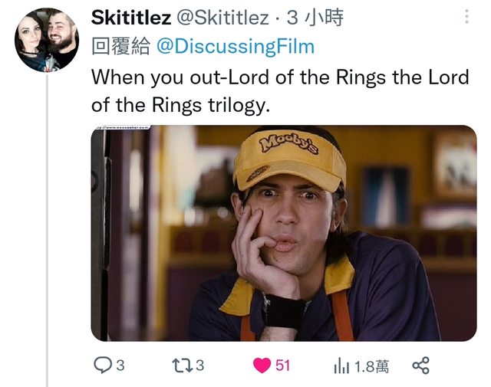Click the retweet count of 3
This screenshot has height=387, width=491.
(x=200, y=366)
